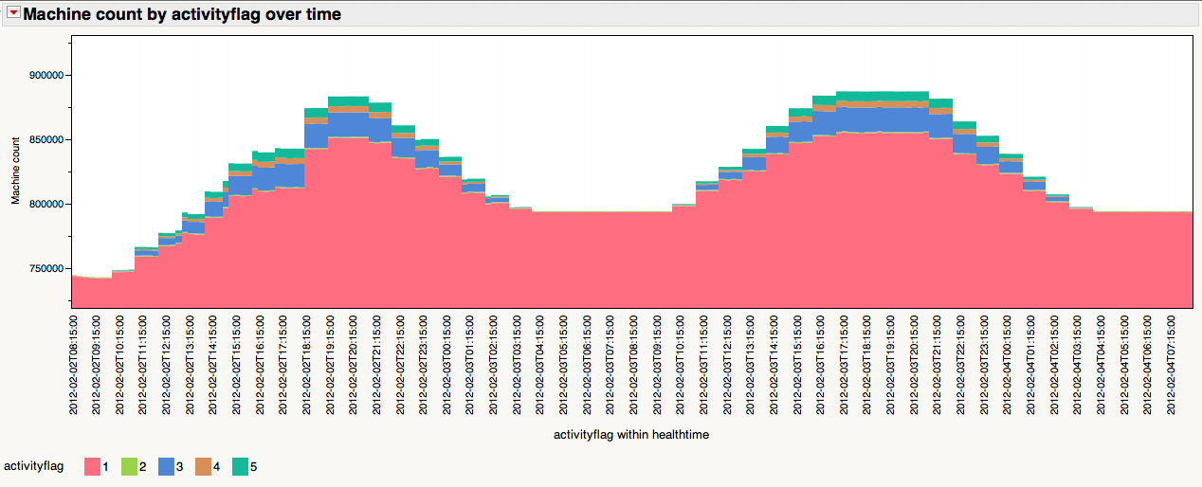Image resolution: width=1202 pixels, height=487 pixels.
Task: Click the light green legend swatch for activityflag 2
Action: tap(129, 466)
